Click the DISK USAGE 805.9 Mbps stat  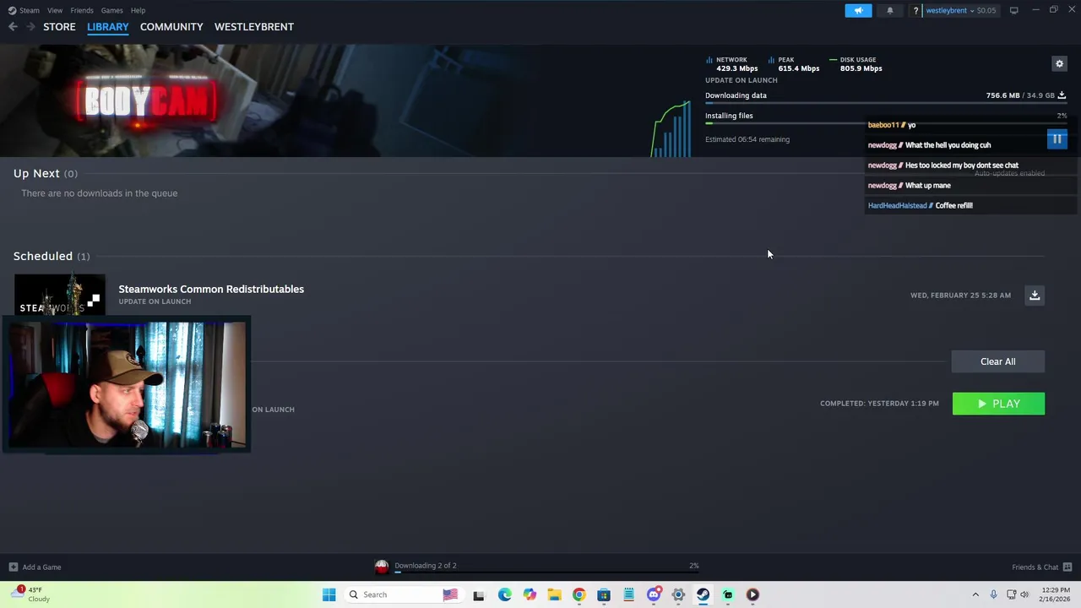[x=856, y=64]
